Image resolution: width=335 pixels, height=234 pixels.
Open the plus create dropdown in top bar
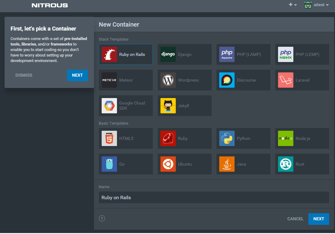[x=292, y=5]
